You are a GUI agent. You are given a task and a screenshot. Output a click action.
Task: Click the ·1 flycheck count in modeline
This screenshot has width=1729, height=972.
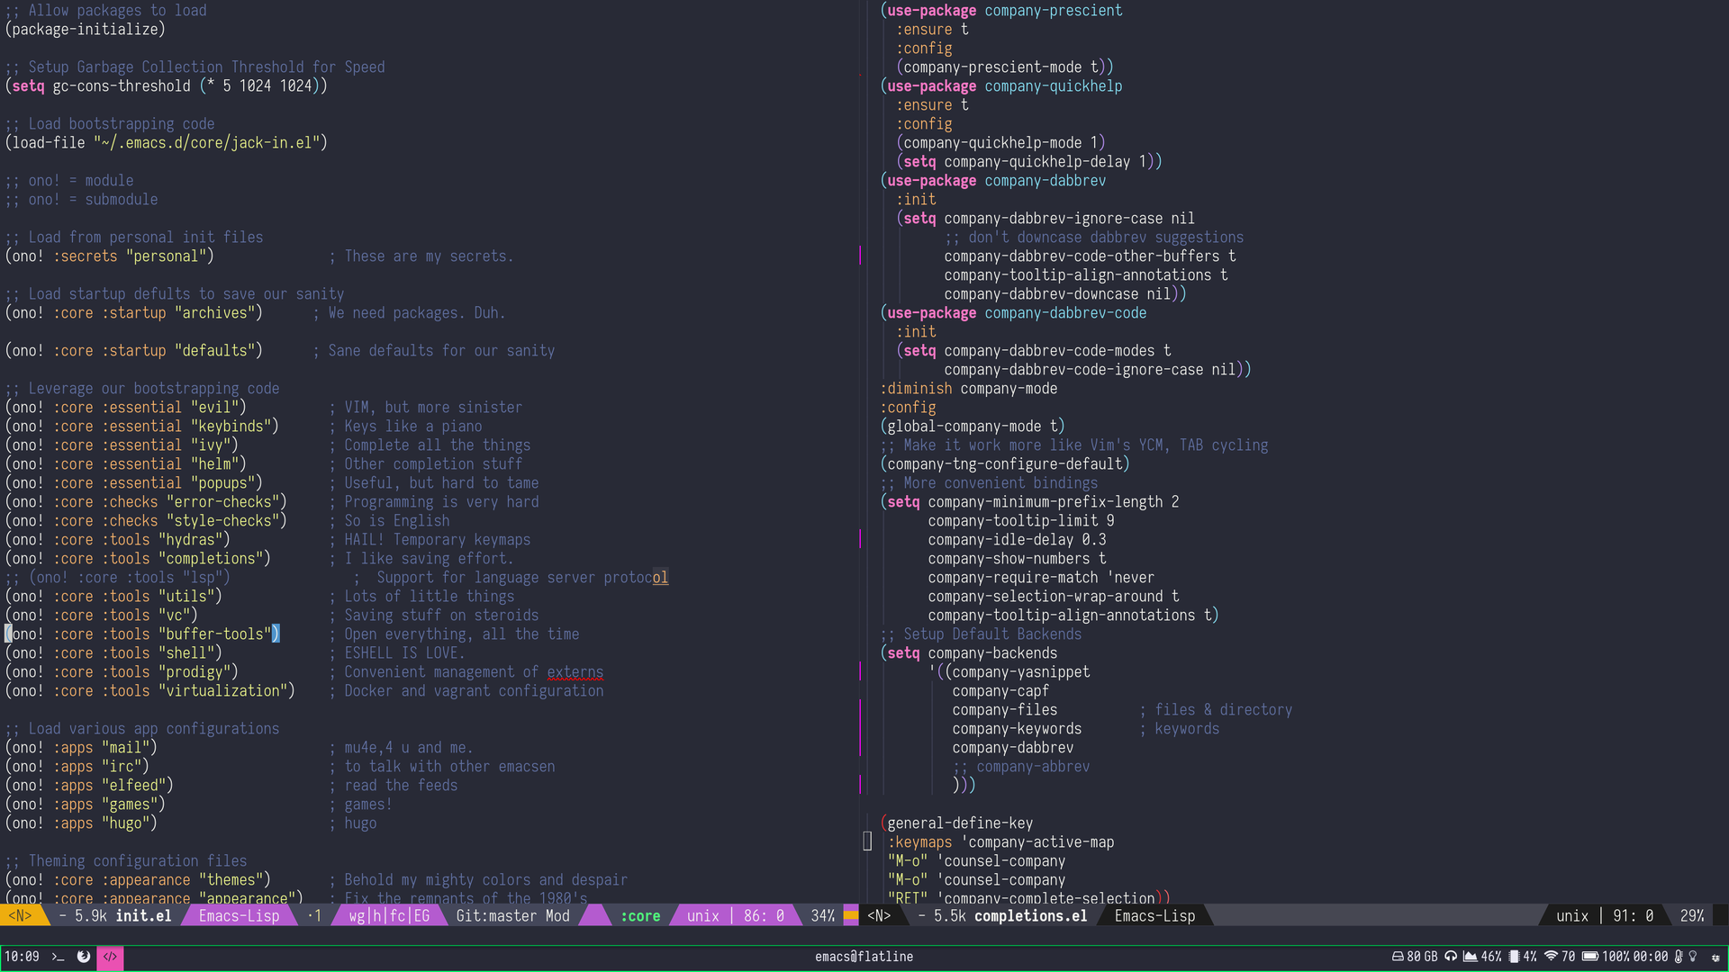pyautogui.click(x=314, y=916)
